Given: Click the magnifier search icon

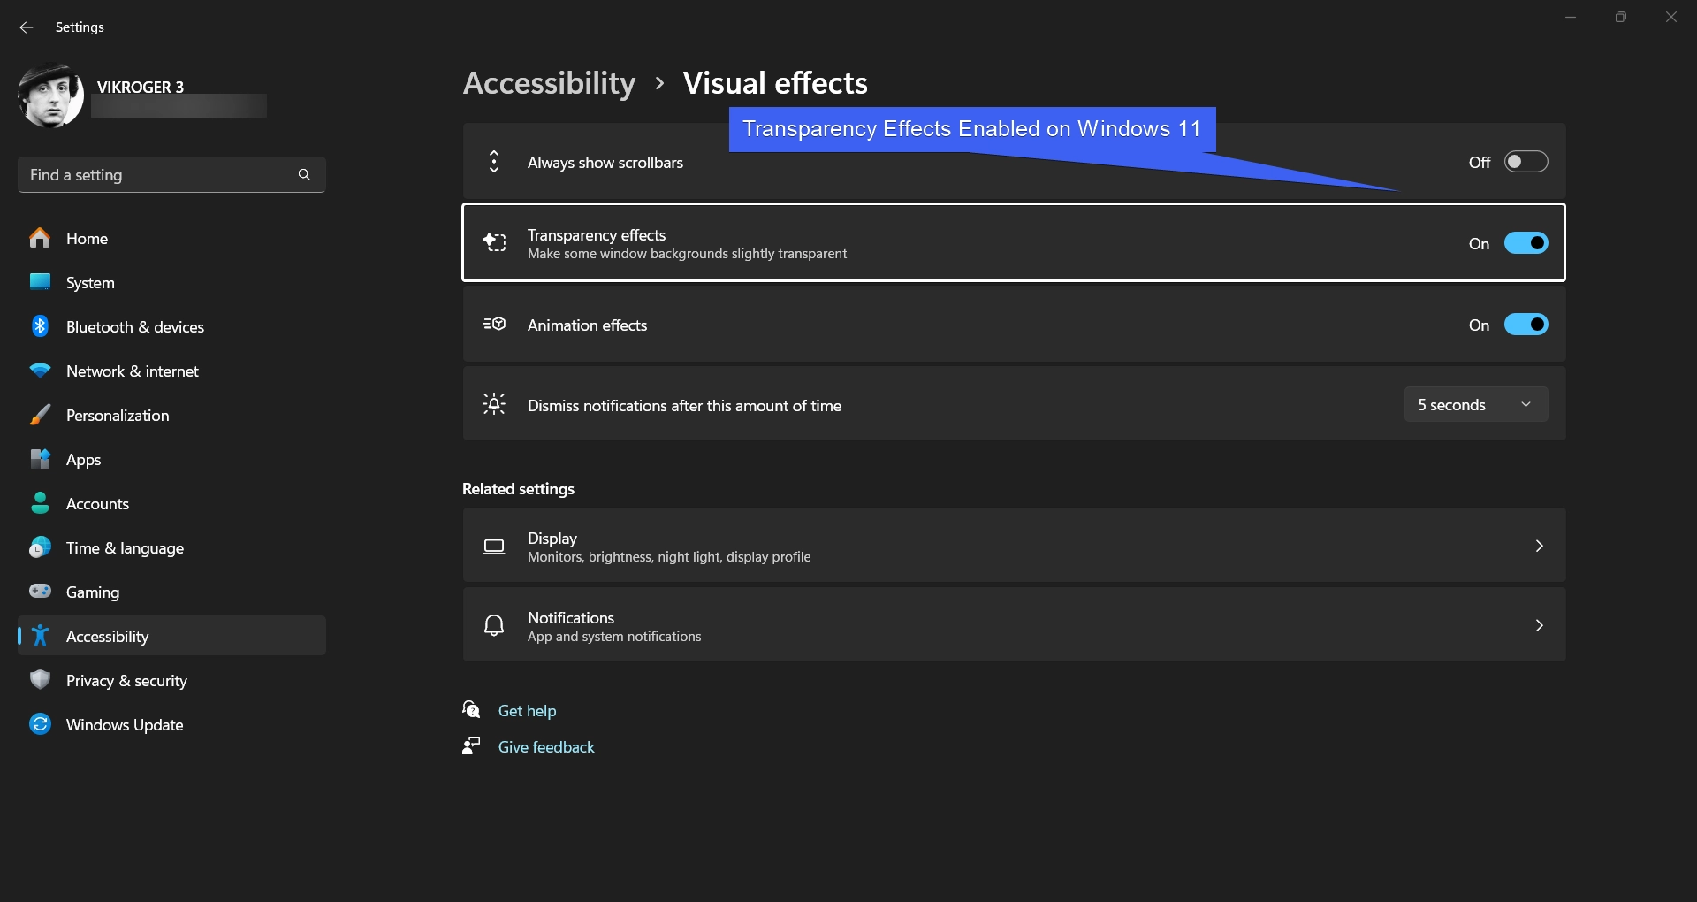Looking at the screenshot, I should click(x=304, y=175).
